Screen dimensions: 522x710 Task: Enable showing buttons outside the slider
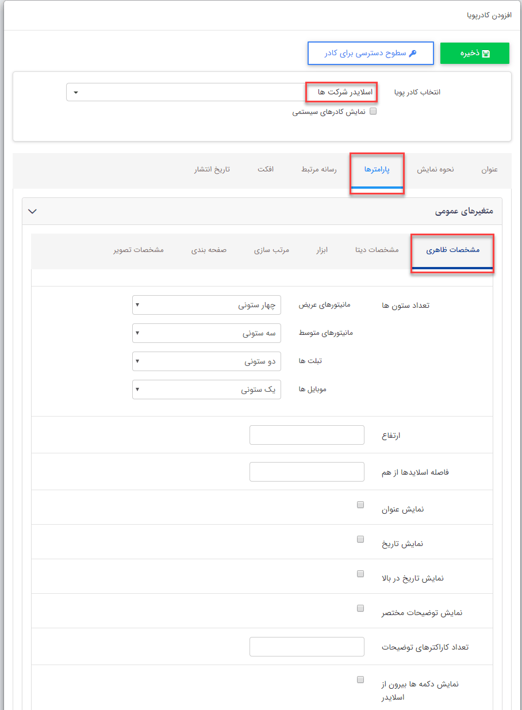[x=360, y=679]
